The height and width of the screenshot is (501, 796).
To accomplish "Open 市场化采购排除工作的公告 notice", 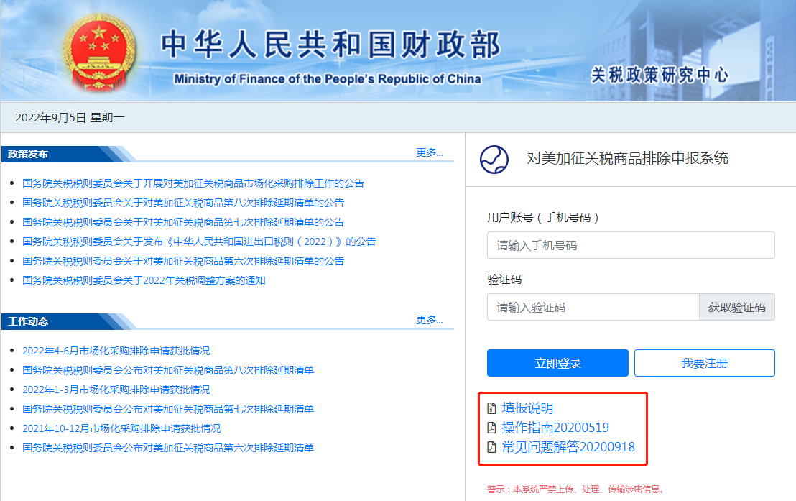I will click(193, 183).
